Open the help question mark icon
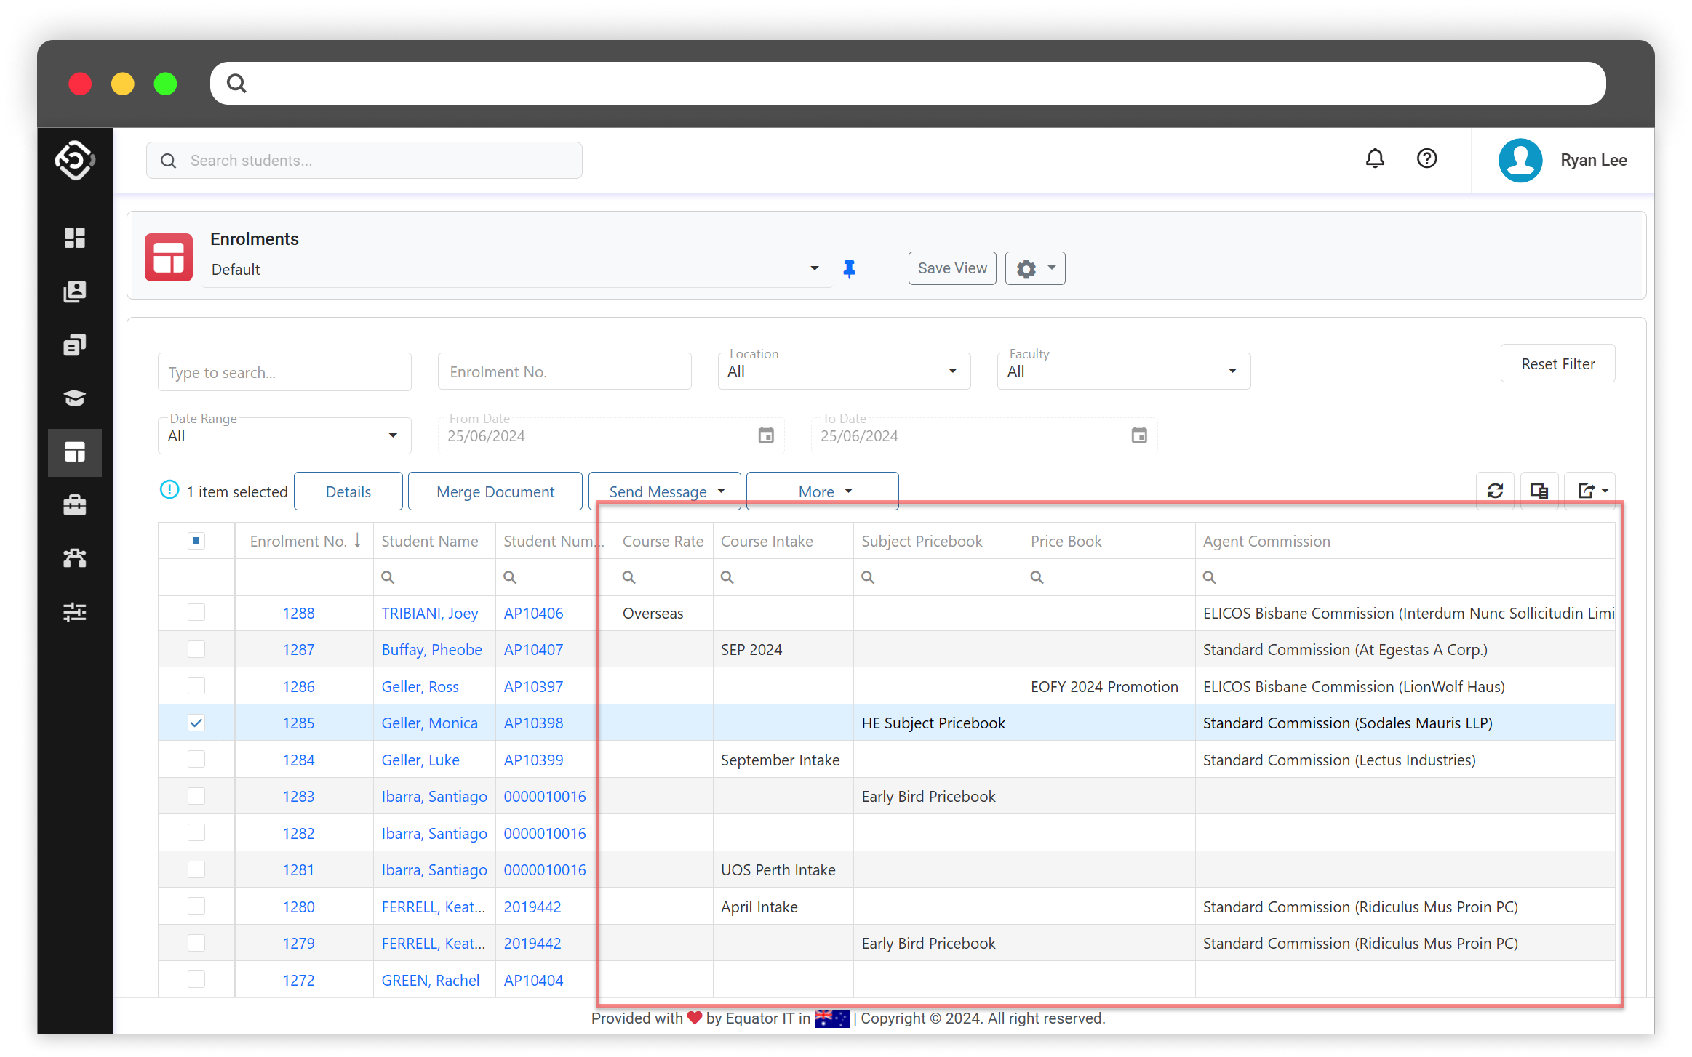Image resolution: width=1692 pixels, height=1057 pixels. (1426, 159)
